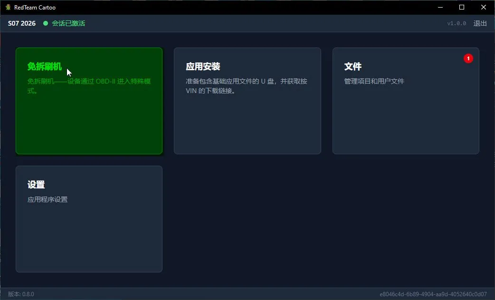The height and width of the screenshot is (300, 495).
Task: Click the U 盘 description under 应用安装
Action: 247,86
